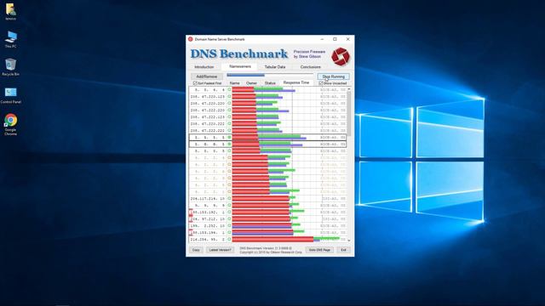The width and height of the screenshot is (545, 306).
Task: Click the list scrollbar down arrow
Action: [x=349, y=240]
